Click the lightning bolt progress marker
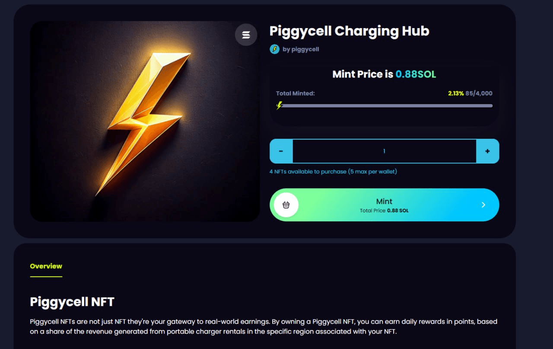Screen dimensions: 553x349 coord(280,105)
